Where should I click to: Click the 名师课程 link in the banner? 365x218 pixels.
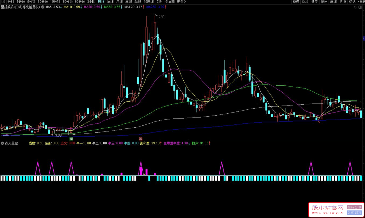click(x=354, y=212)
